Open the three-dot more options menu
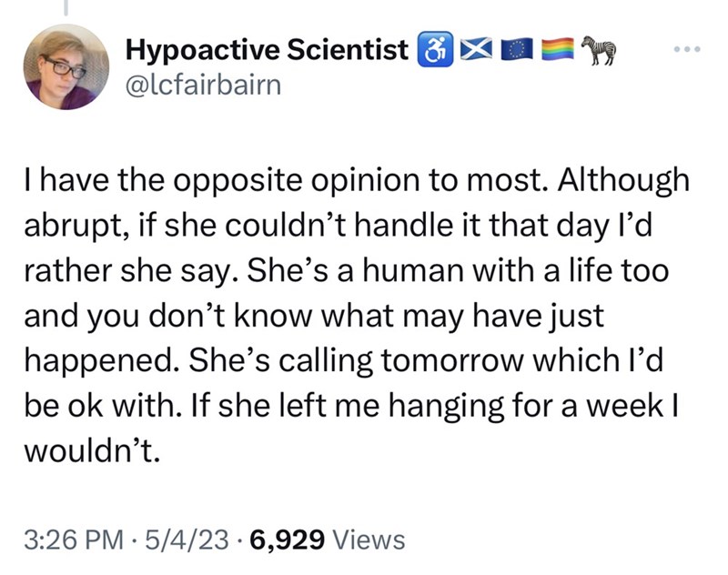This screenshot has height=575, width=728. pos(687,48)
